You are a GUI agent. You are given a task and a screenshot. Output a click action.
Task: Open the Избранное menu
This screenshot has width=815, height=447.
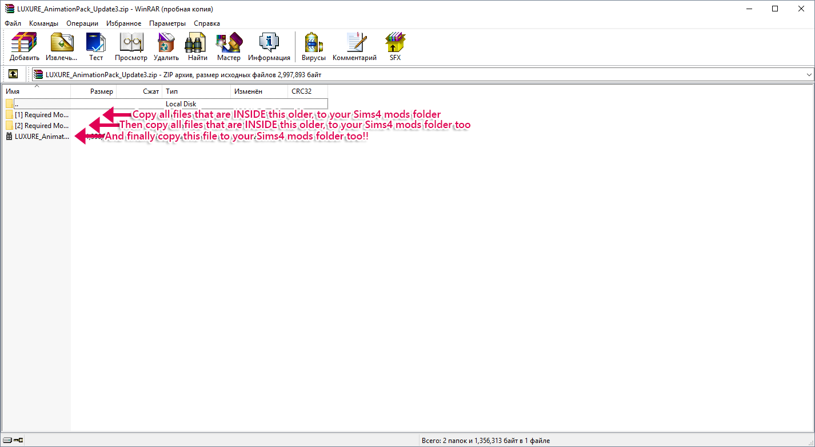[x=124, y=23]
